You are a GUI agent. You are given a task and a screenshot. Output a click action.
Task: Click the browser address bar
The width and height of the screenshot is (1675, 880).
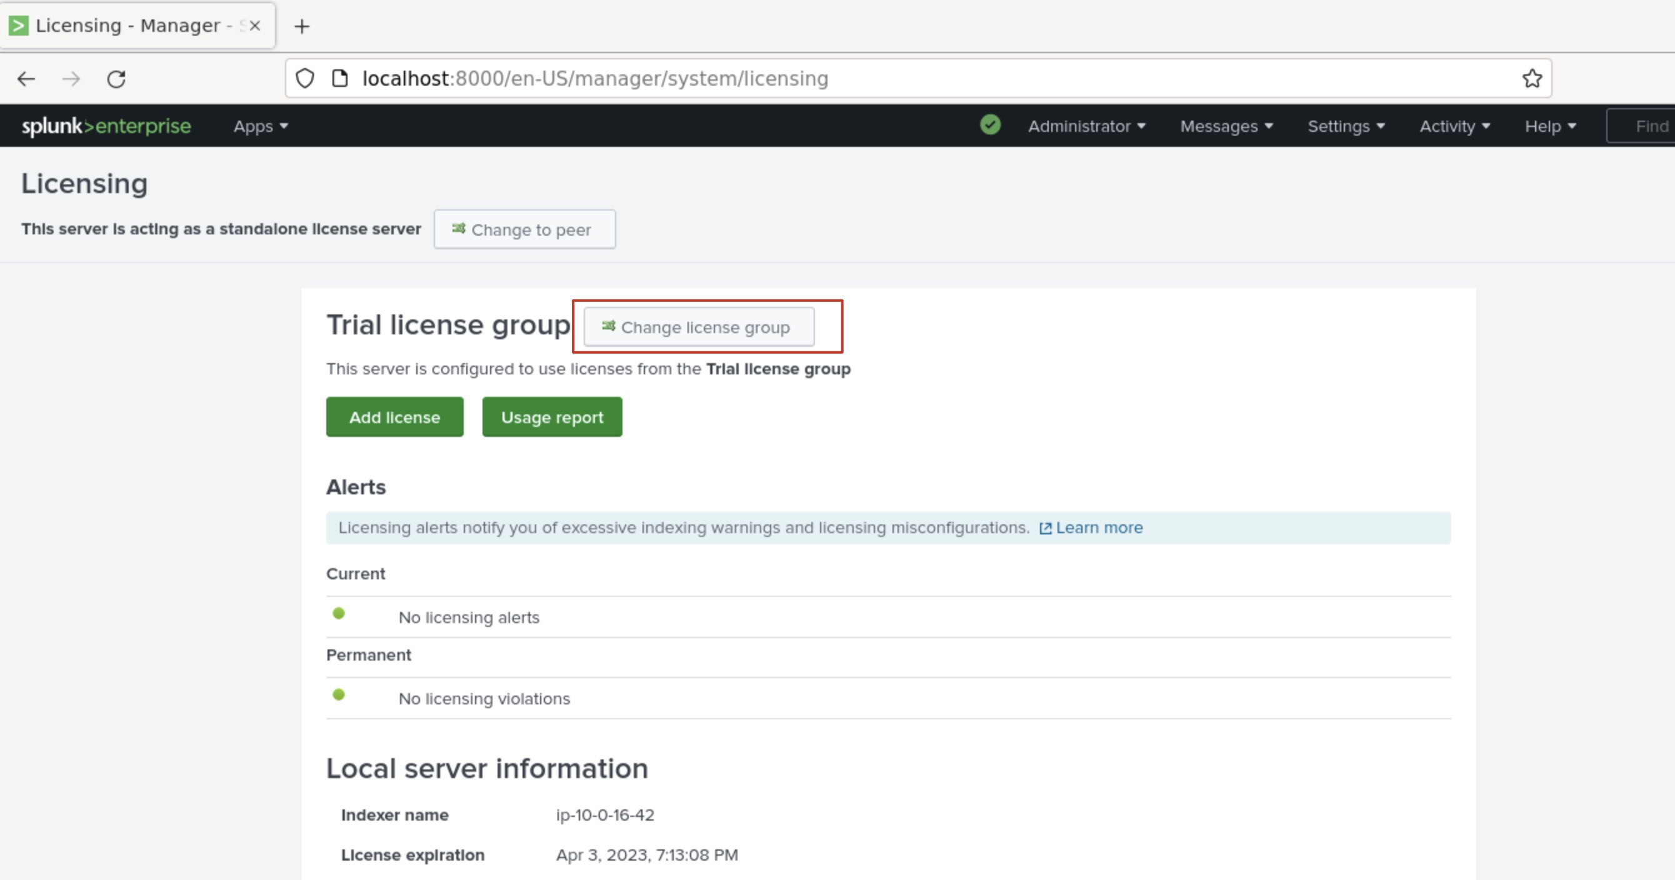pyautogui.click(x=918, y=78)
